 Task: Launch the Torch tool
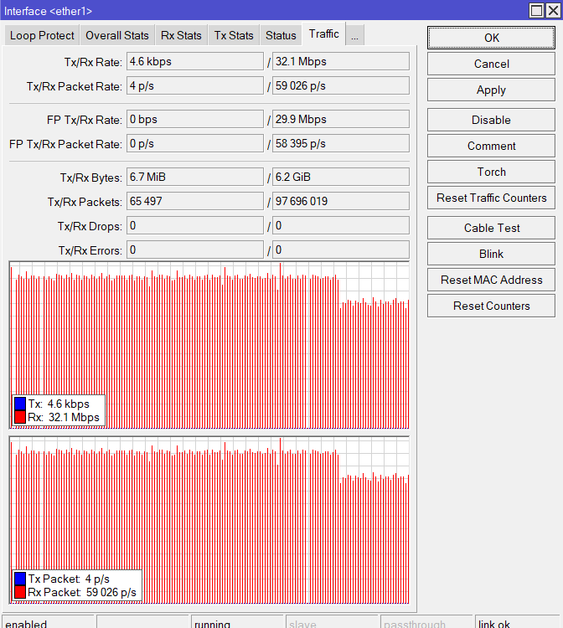(x=491, y=172)
